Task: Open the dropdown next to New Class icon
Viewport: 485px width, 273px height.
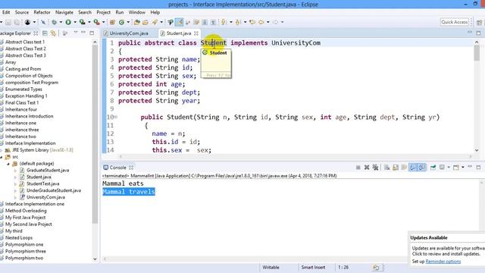Action: point(128,22)
